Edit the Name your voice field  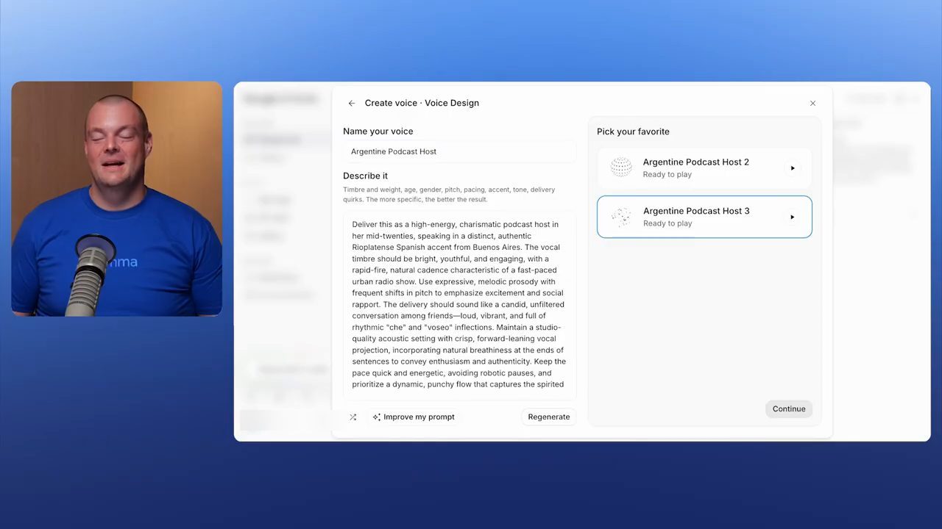[459, 151]
